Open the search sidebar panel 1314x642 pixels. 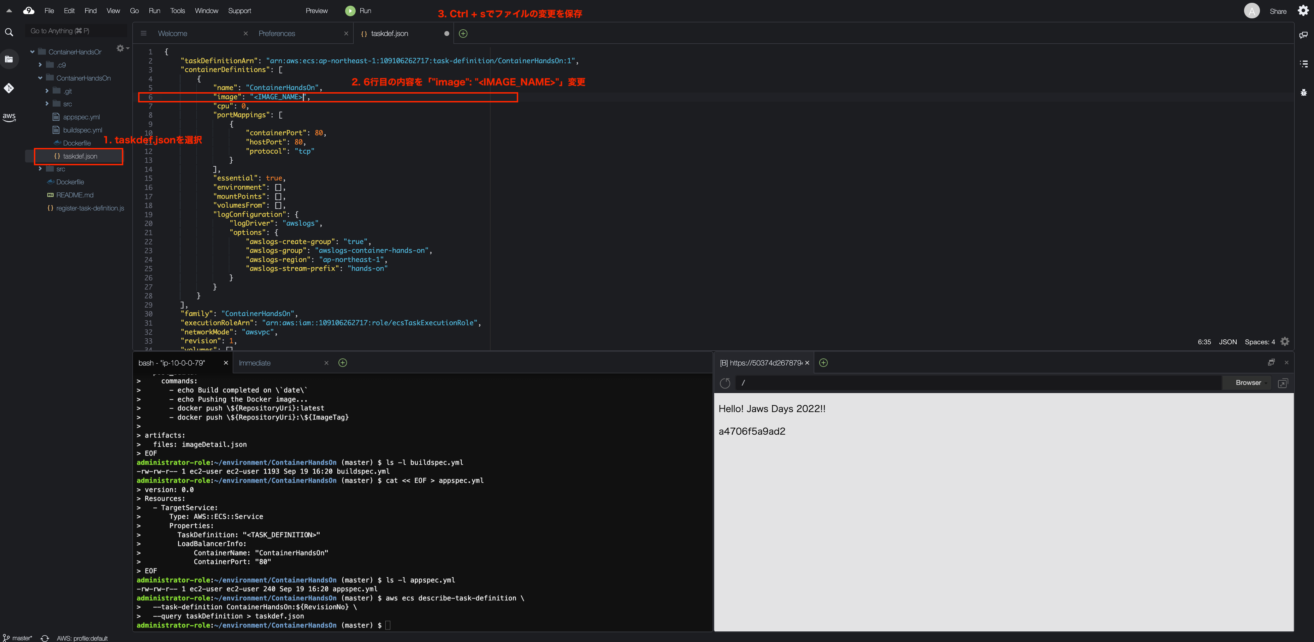(9, 32)
